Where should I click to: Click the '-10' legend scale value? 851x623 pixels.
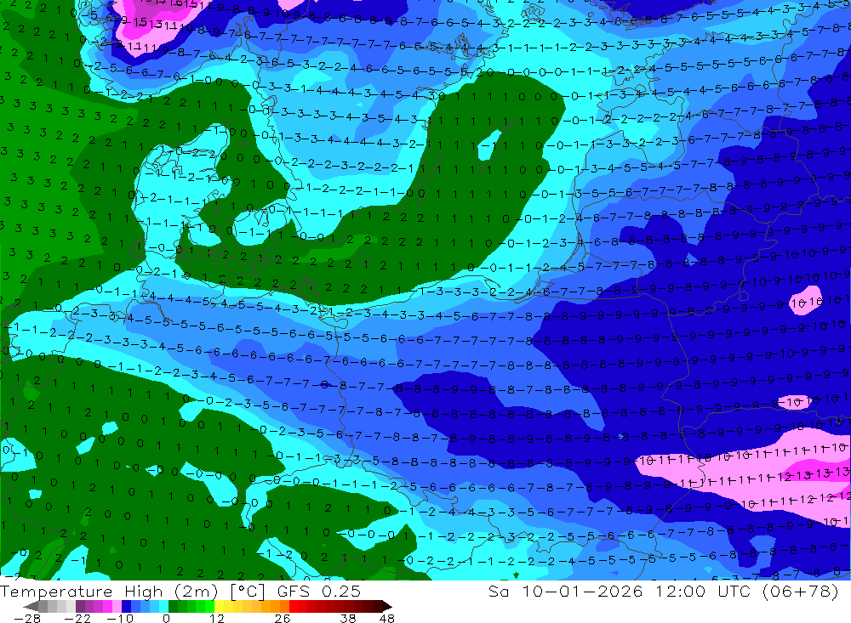point(120,618)
